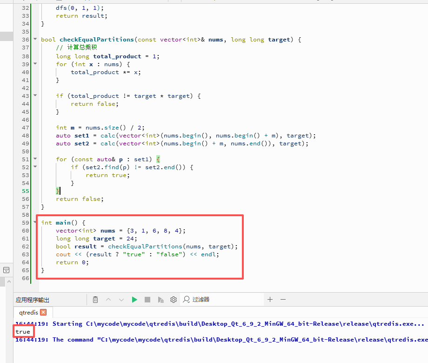The image size is (428, 363).
Task: Click 'dfs(0, 1, 1);' call on line 32
Action: point(80,8)
